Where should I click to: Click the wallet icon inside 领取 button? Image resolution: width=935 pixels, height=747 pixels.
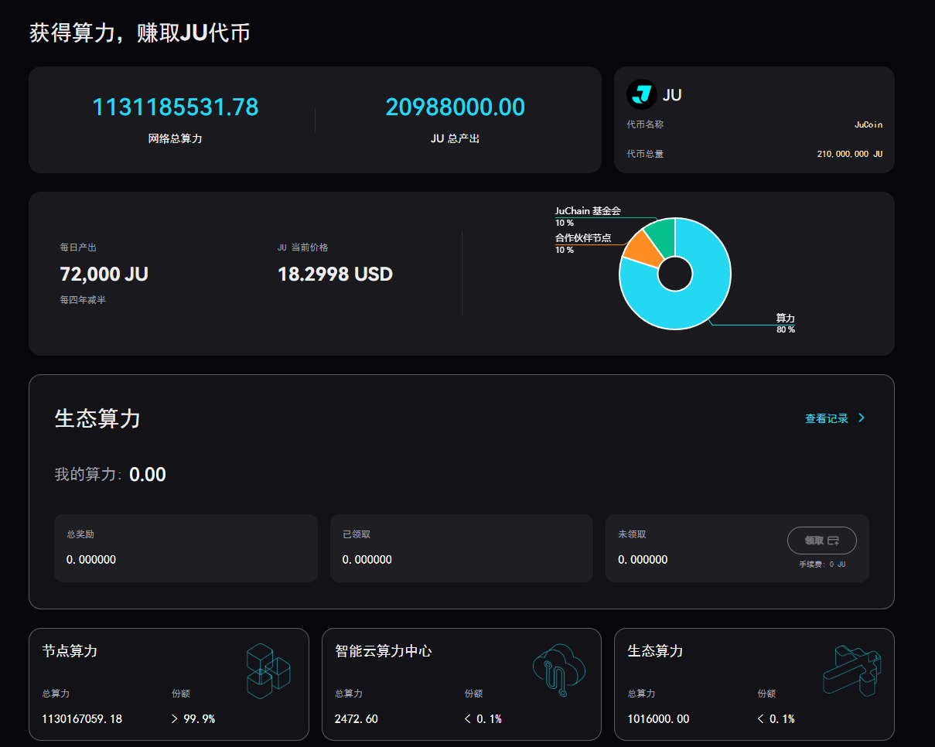833,541
